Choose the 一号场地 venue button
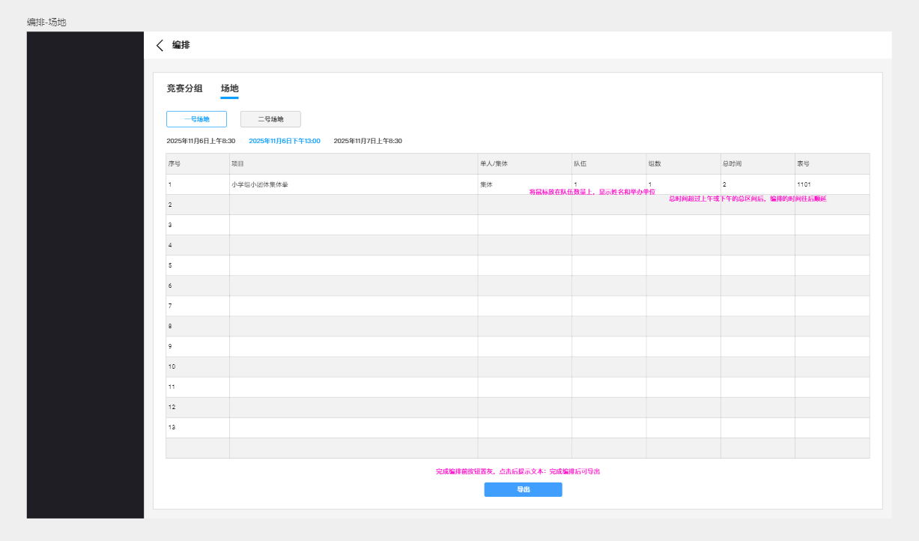919x541 pixels. coord(196,119)
